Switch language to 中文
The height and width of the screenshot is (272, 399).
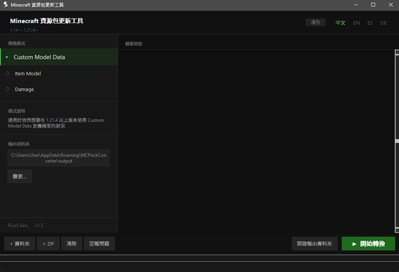point(340,23)
